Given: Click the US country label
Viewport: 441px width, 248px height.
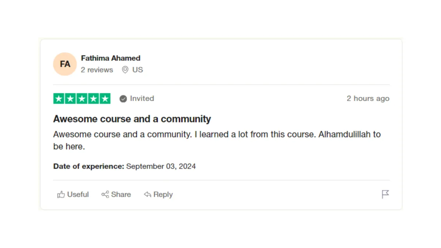Looking at the screenshot, I should pyautogui.click(x=137, y=70).
